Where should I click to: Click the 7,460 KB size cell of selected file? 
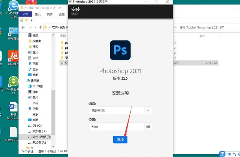point(212,63)
